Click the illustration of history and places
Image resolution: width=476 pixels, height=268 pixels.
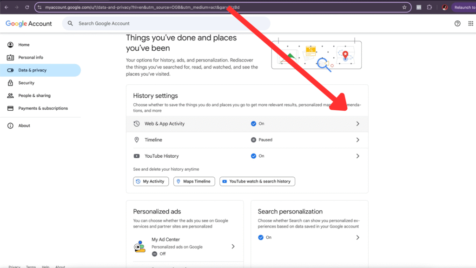(316, 55)
